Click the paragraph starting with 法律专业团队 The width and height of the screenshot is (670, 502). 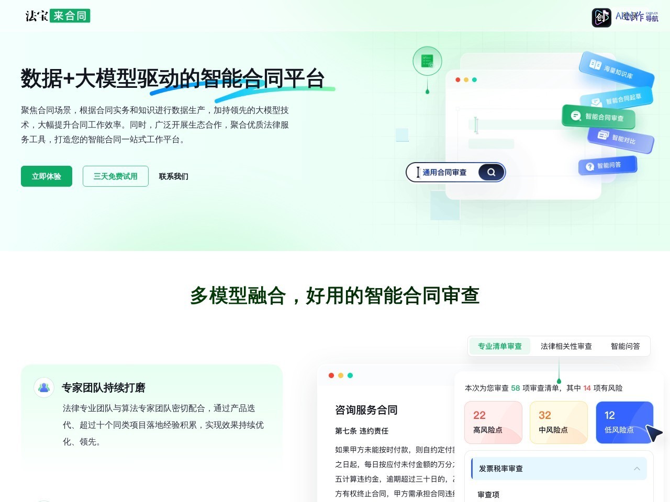pyautogui.click(x=163, y=425)
